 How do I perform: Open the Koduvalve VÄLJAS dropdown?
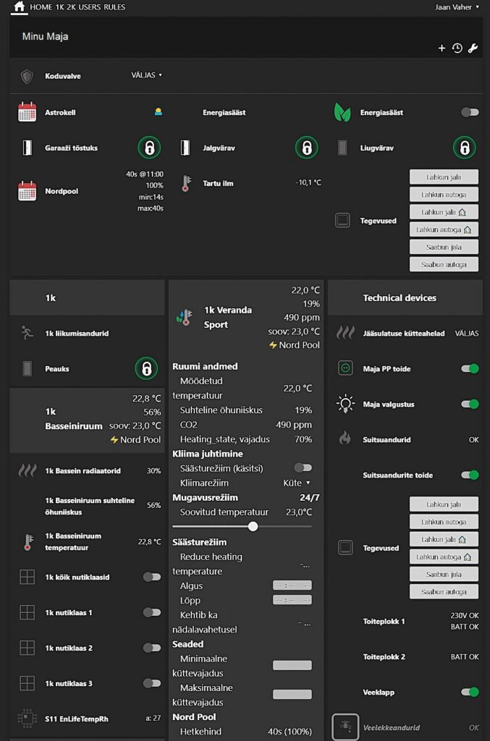146,75
